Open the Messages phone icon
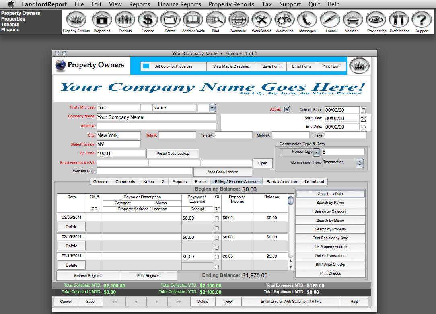The height and width of the screenshot is (314, 436). (x=307, y=20)
